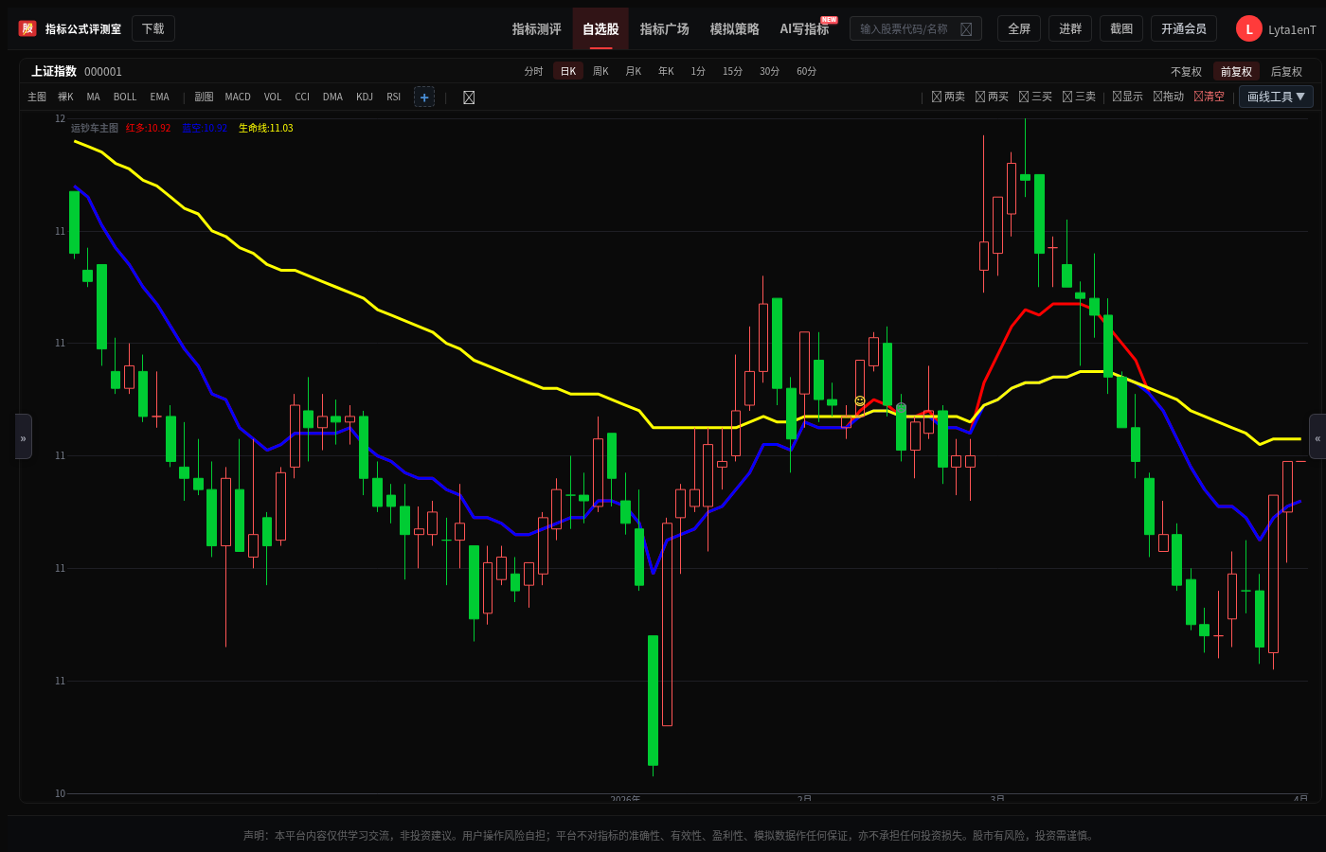Open the 指标广场 tab
The width and height of the screenshot is (1326, 852).
pyautogui.click(x=665, y=29)
